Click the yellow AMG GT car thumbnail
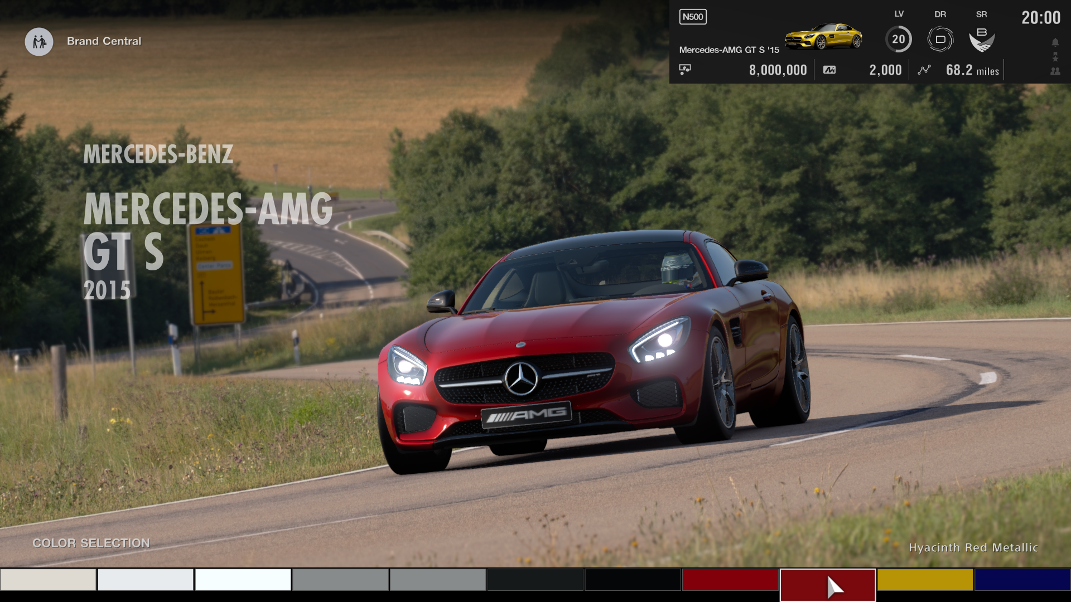Image resolution: width=1071 pixels, height=602 pixels. click(x=822, y=37)
